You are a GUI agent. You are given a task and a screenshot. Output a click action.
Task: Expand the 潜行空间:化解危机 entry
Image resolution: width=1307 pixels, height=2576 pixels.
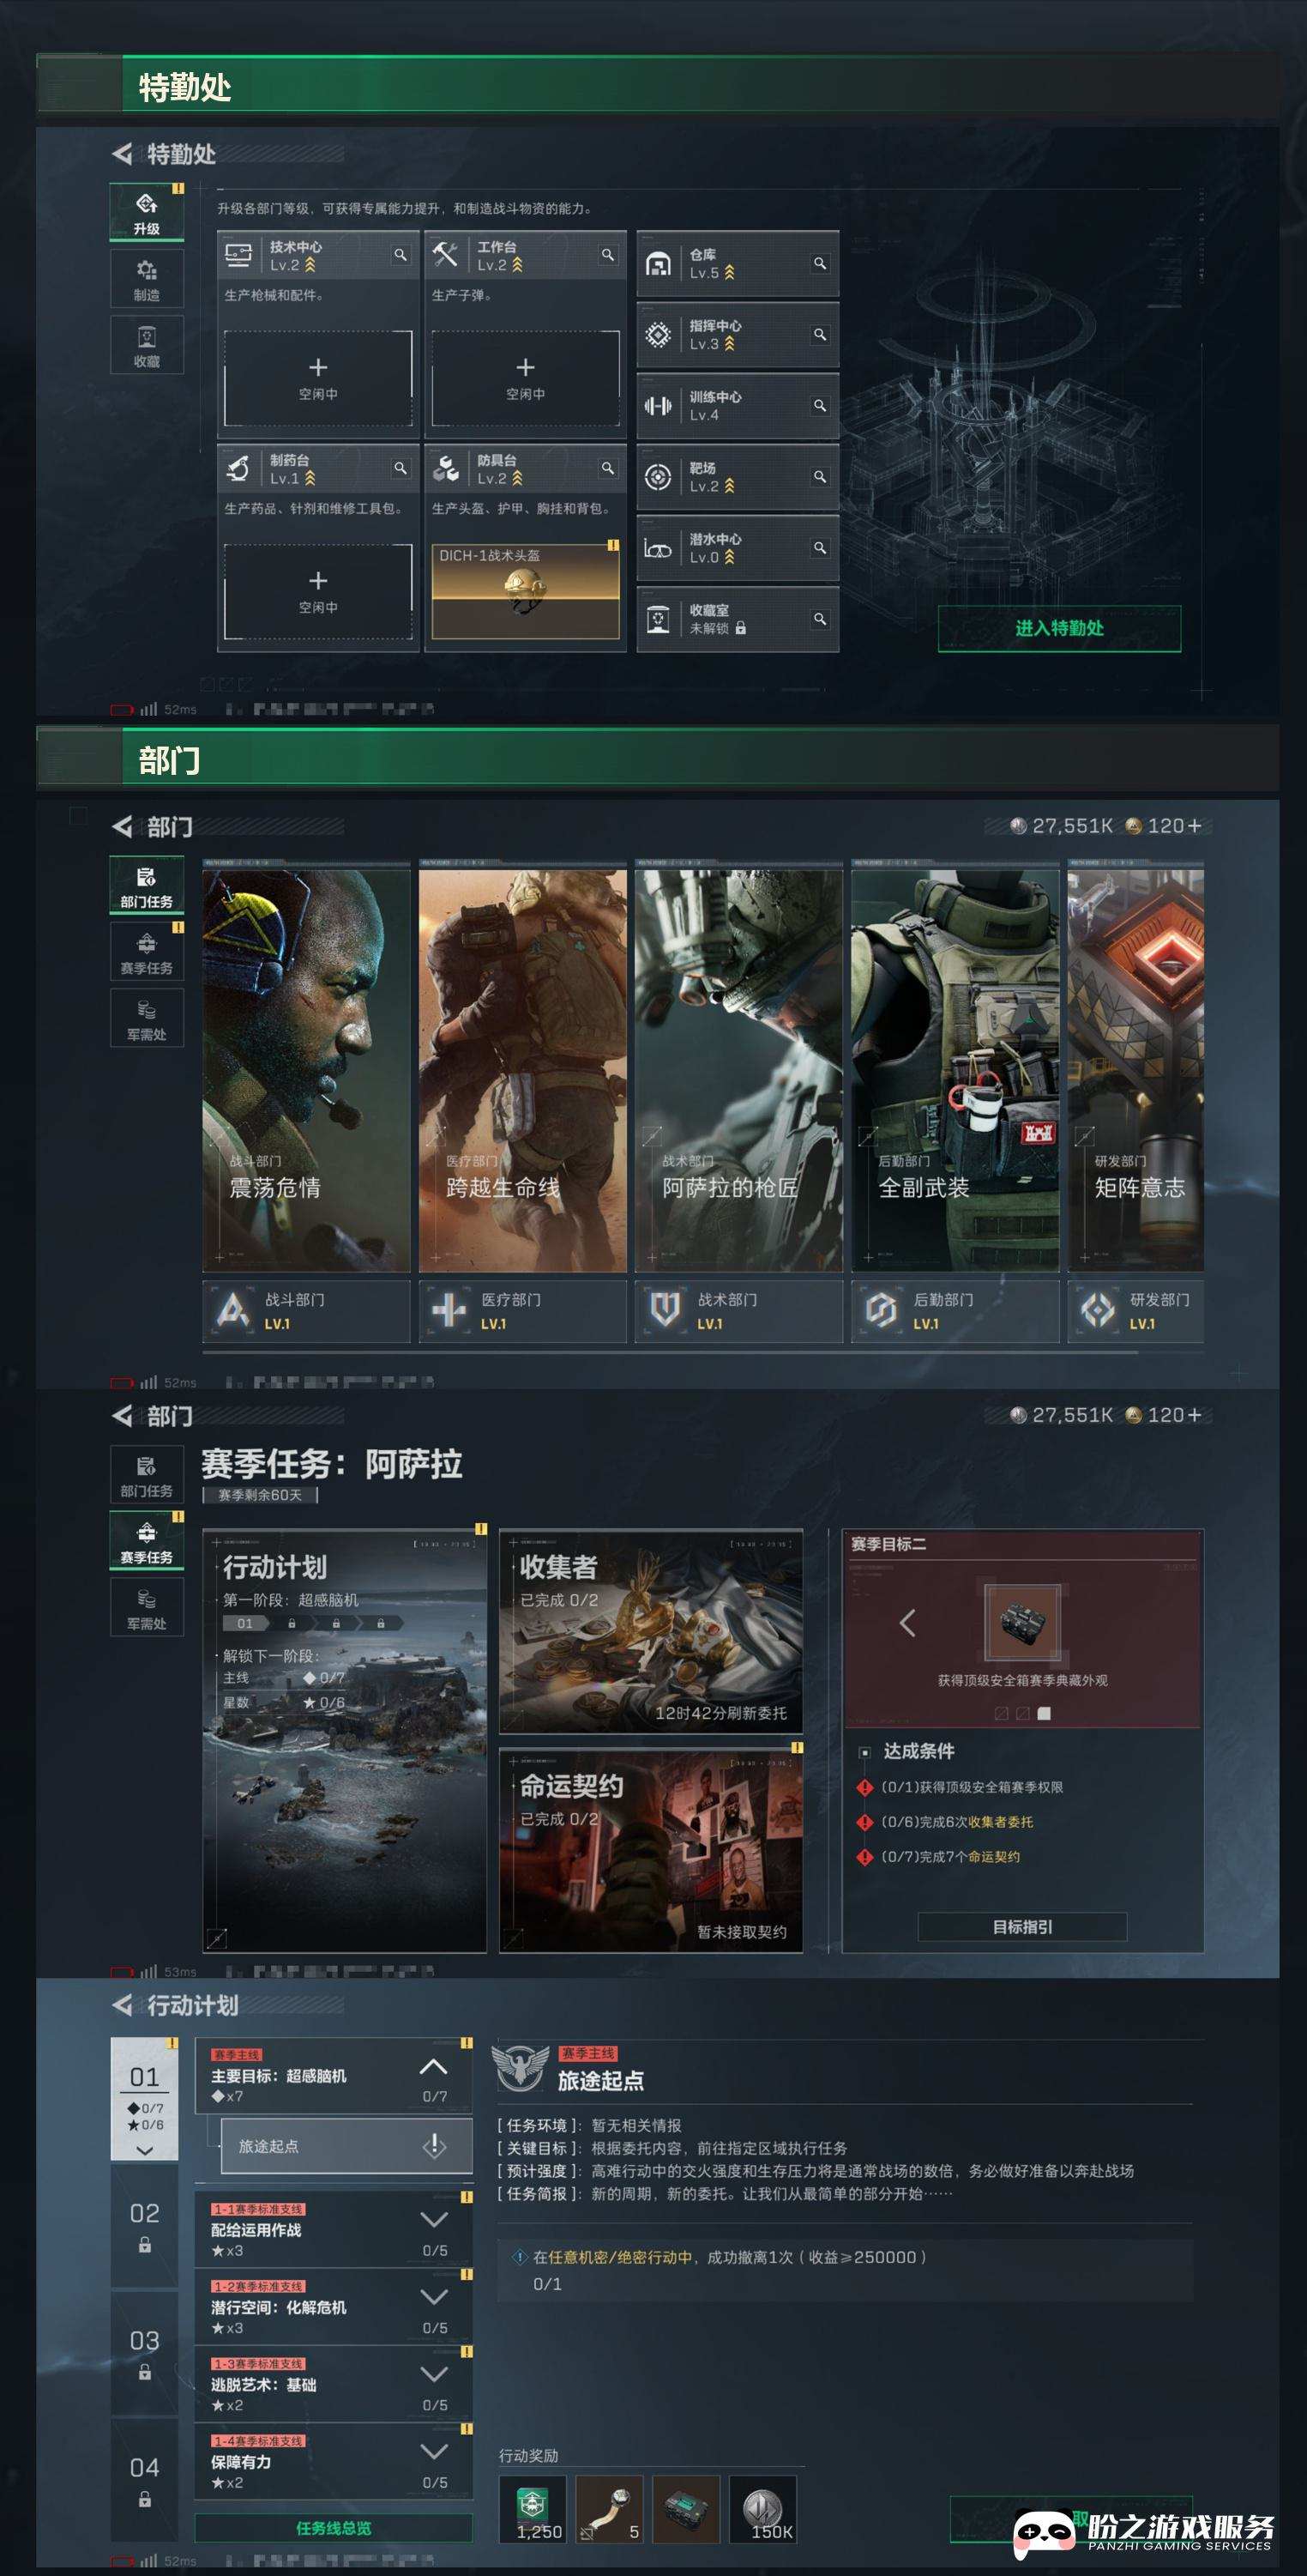434,2296
